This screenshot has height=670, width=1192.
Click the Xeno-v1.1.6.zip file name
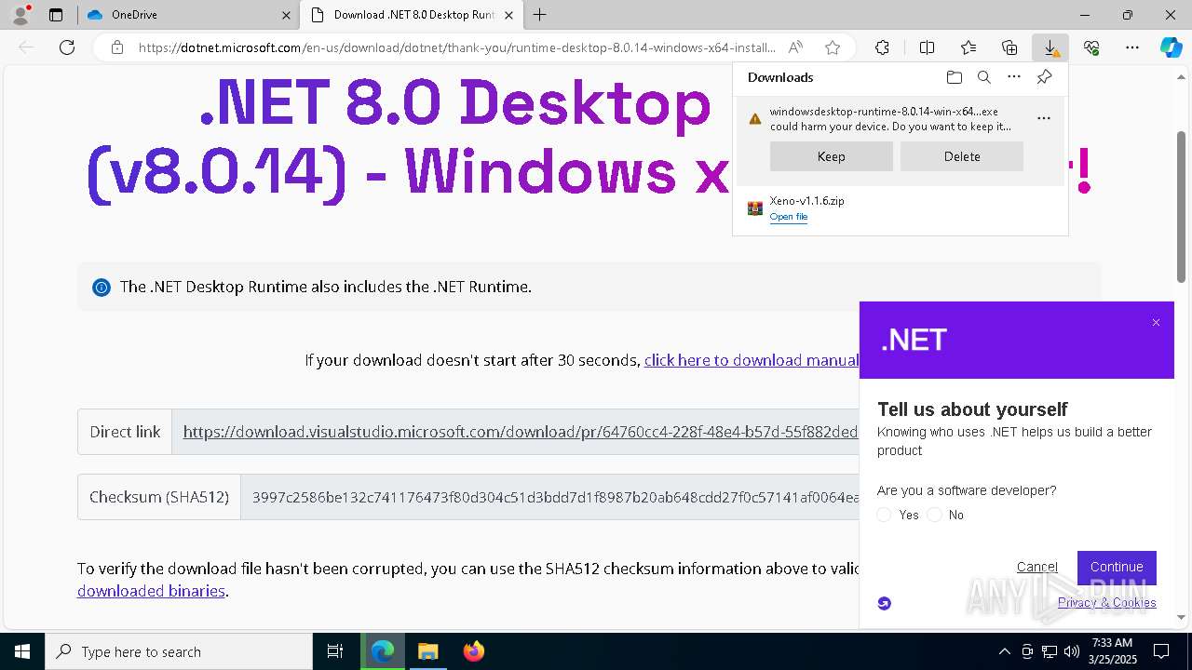[x=807, y=201]
